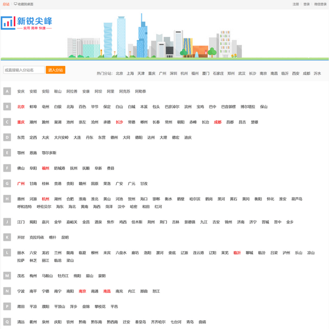
Task: Click the letter Q index badge
Action: [x=7, y=322]
